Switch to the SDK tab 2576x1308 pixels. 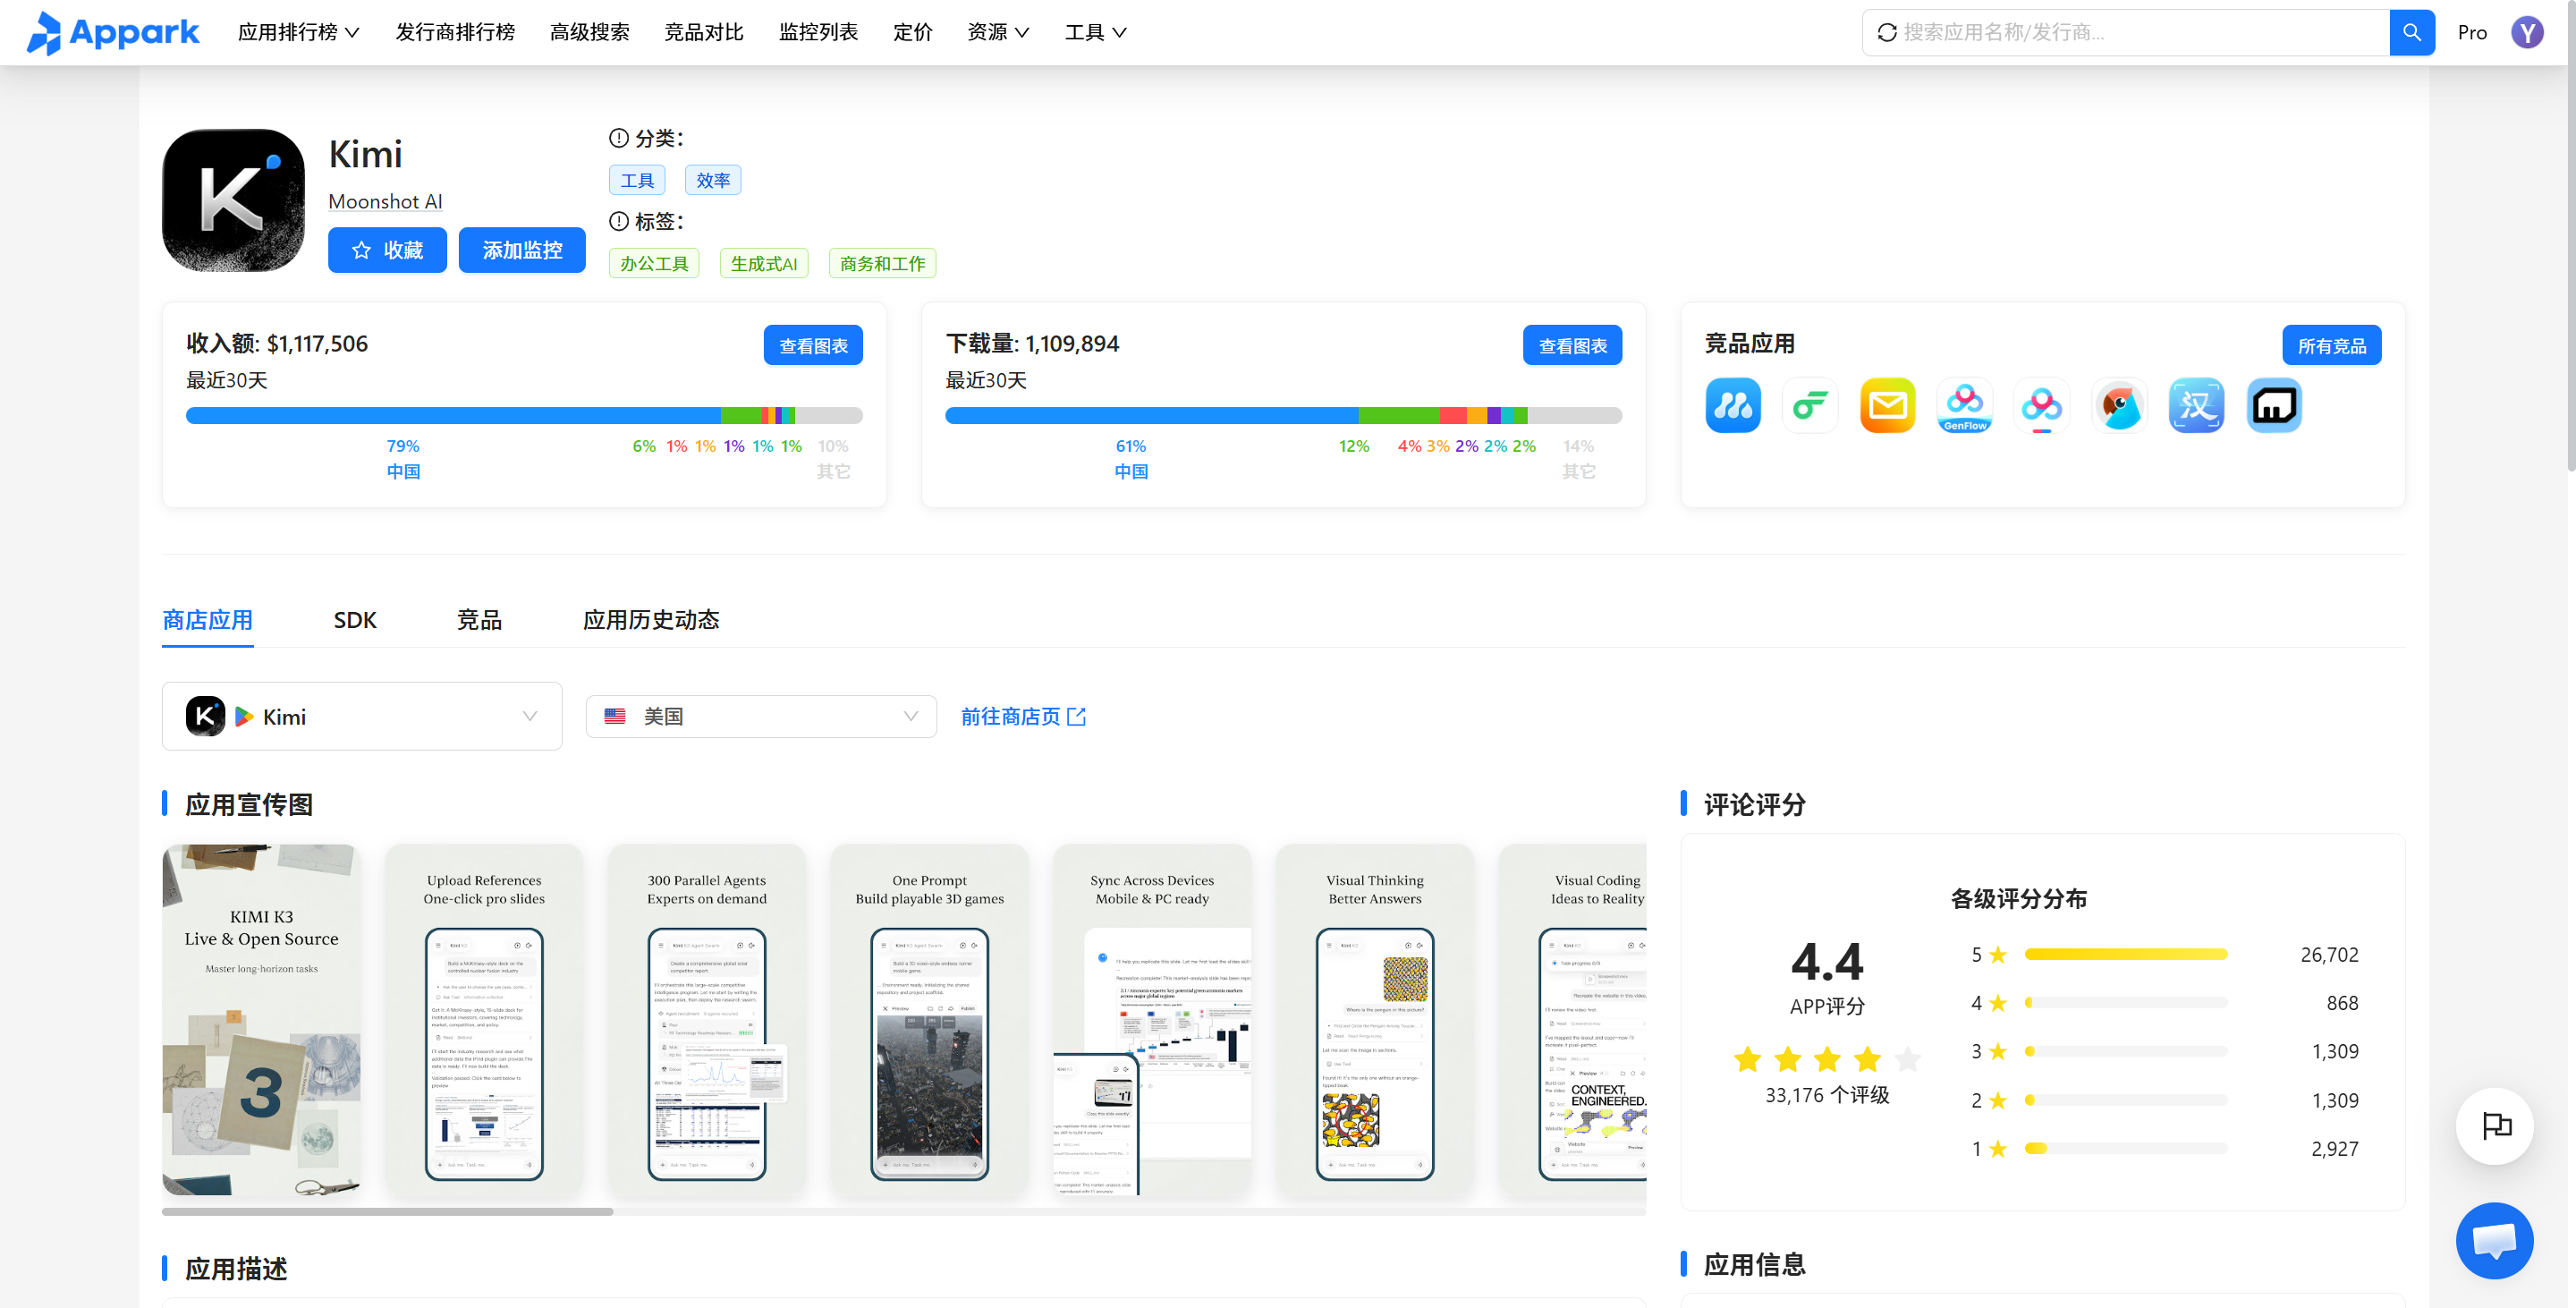[355, 620]
